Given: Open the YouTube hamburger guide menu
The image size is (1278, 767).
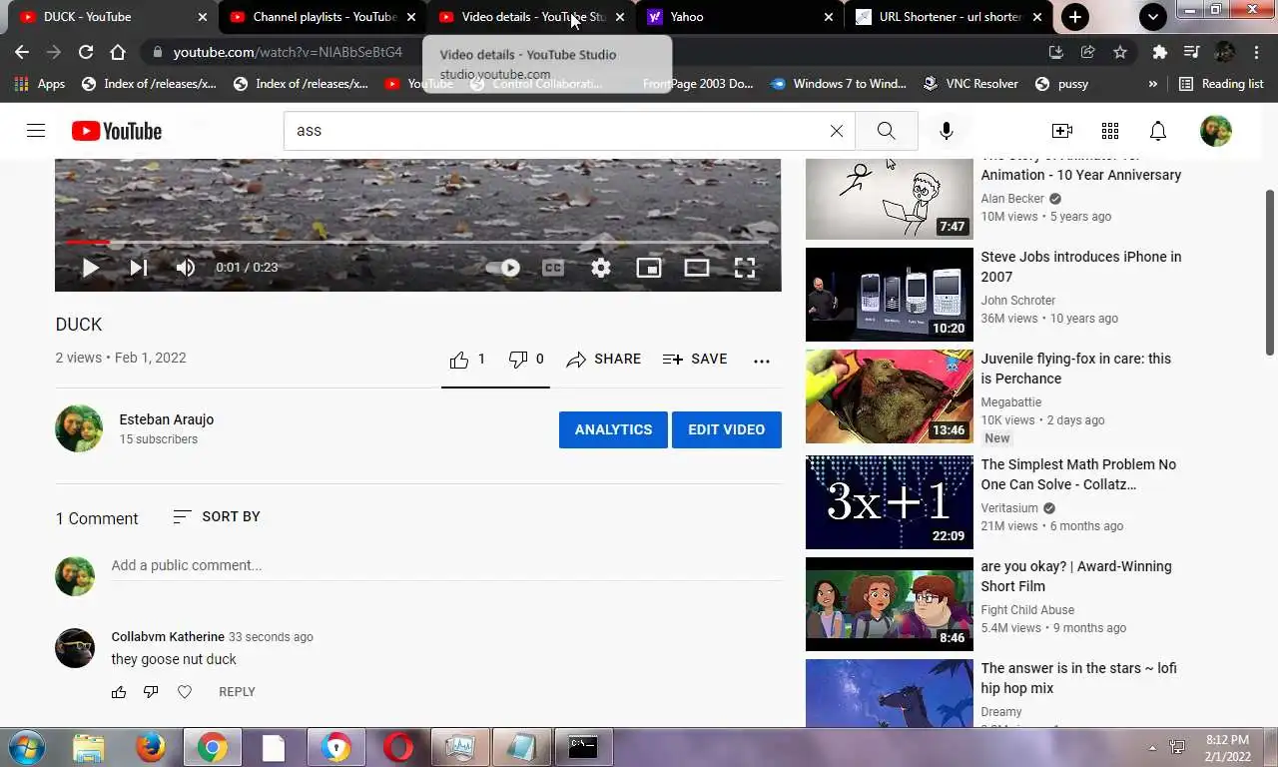Looking at the screenshot, I should coord(36,130).
